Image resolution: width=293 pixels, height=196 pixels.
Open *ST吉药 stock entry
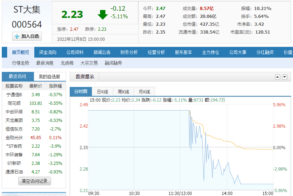point(14,146)
